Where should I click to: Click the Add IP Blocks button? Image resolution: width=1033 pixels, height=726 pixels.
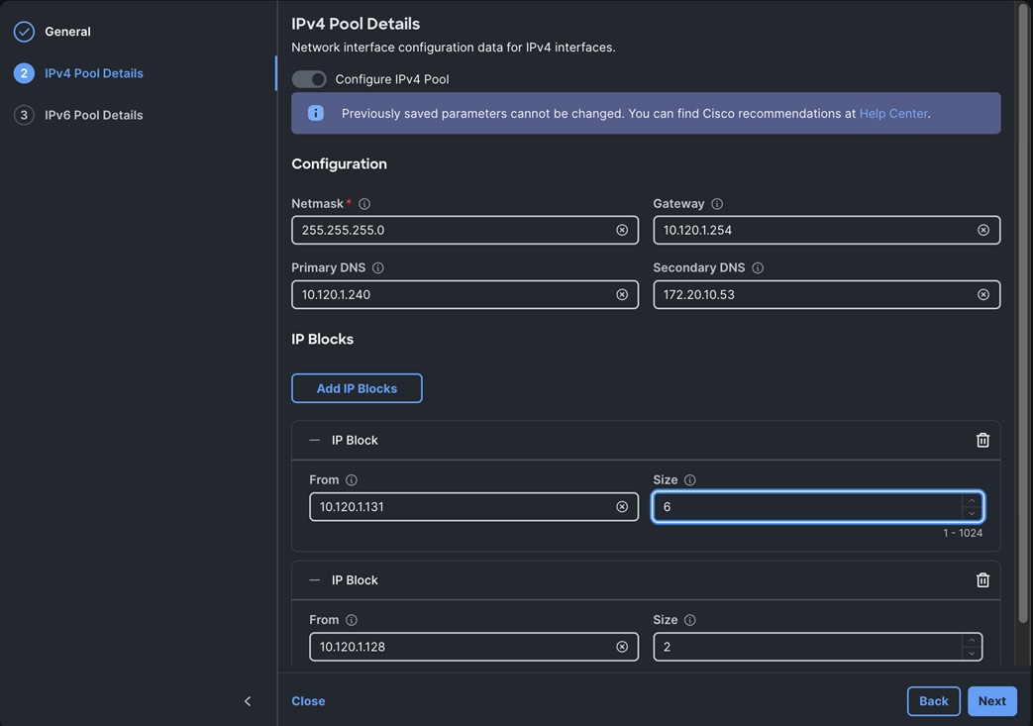(x=358, y=388)
